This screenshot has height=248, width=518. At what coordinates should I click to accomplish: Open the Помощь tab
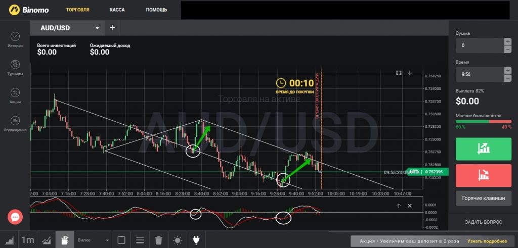157,10
